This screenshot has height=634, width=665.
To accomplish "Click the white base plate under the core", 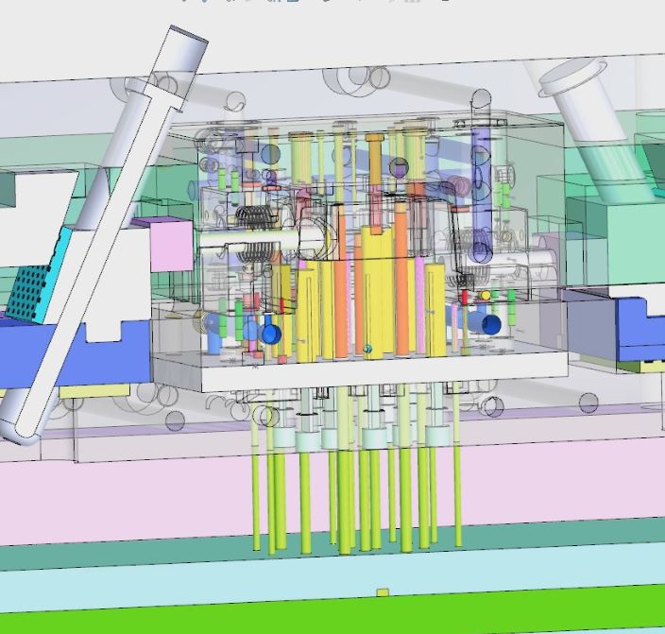I will pos(378,371).
